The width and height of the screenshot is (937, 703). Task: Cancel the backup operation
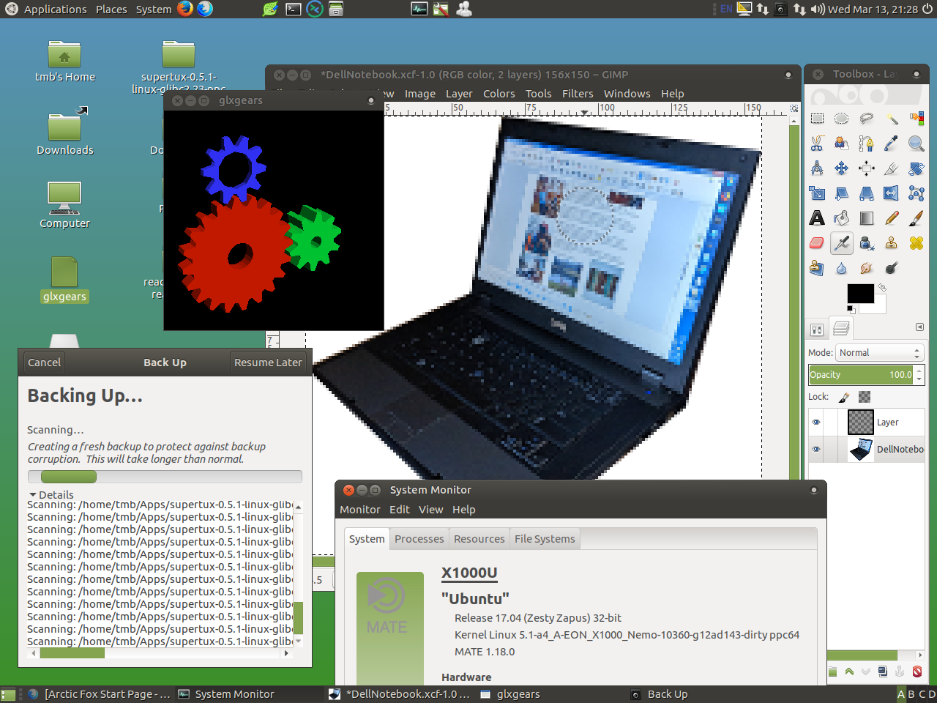tap(45, 362)
